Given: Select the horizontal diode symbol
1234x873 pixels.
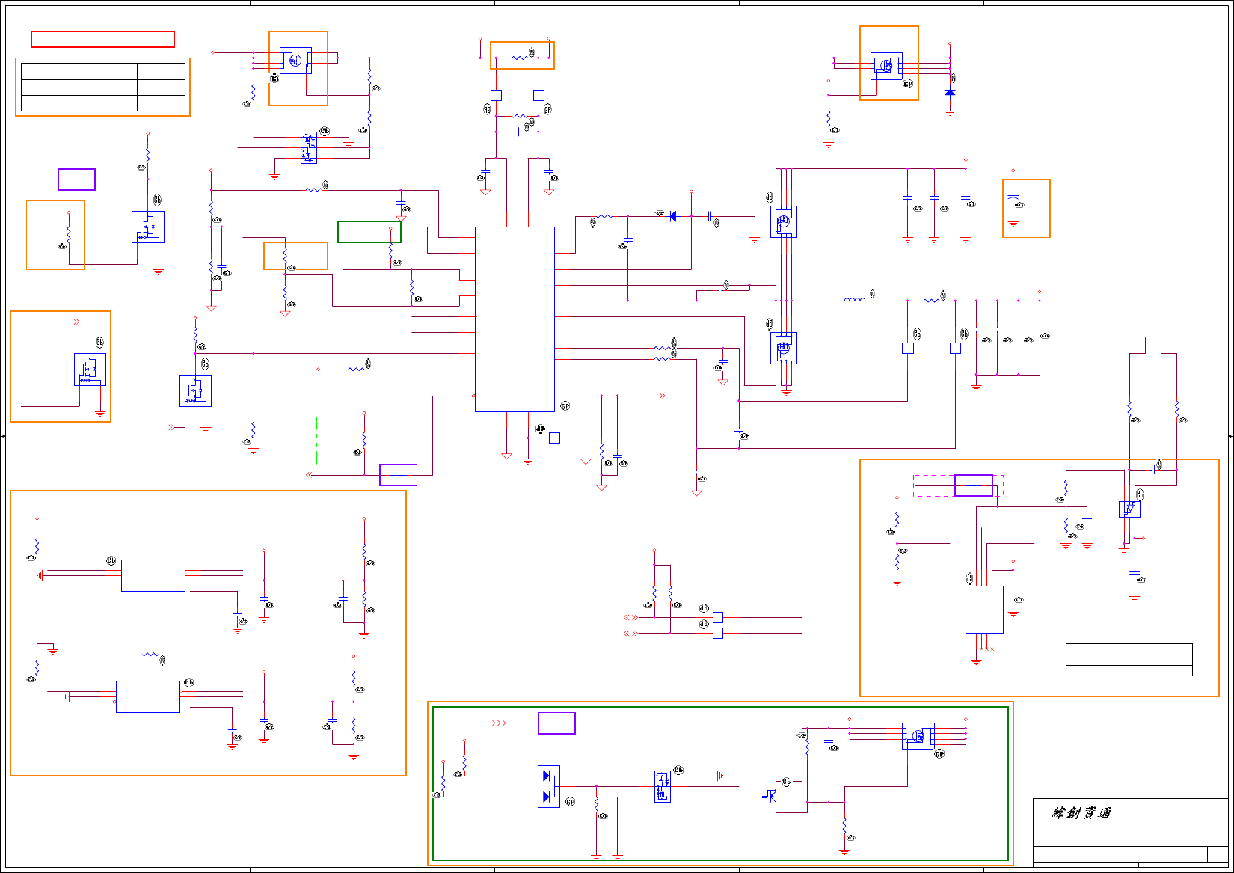Looking at the screenshot, I should point(672,216).
